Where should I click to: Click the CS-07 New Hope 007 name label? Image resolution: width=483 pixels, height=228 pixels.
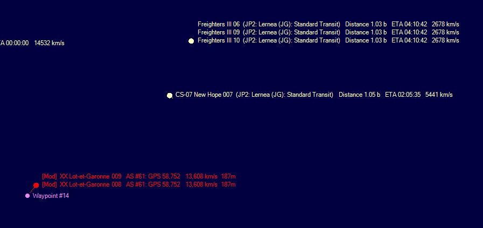pos(204,95)
